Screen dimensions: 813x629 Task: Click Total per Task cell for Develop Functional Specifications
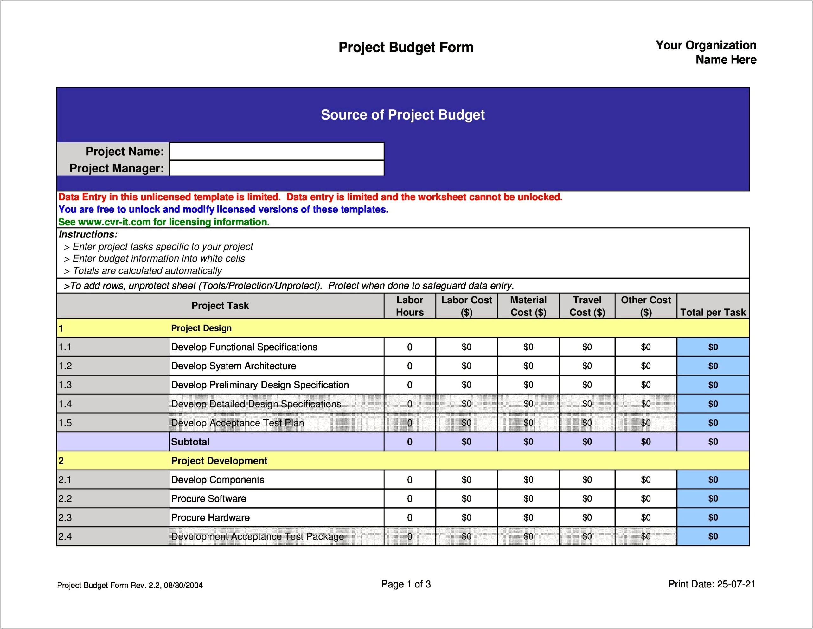713,347
